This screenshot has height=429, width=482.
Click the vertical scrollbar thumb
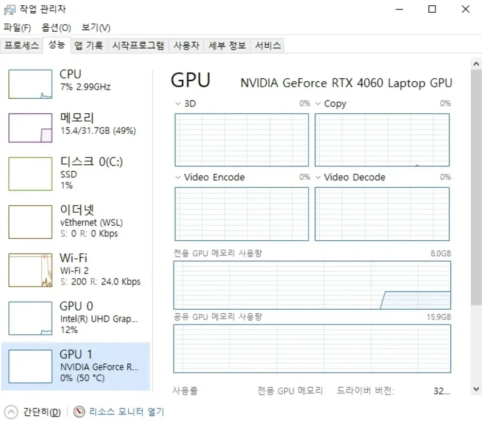(x=476, y=187)
